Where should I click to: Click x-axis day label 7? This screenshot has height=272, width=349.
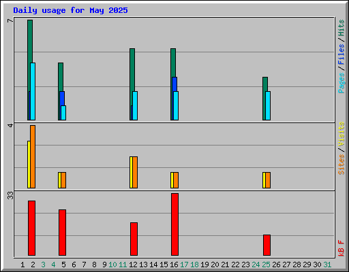coord(84,265)
